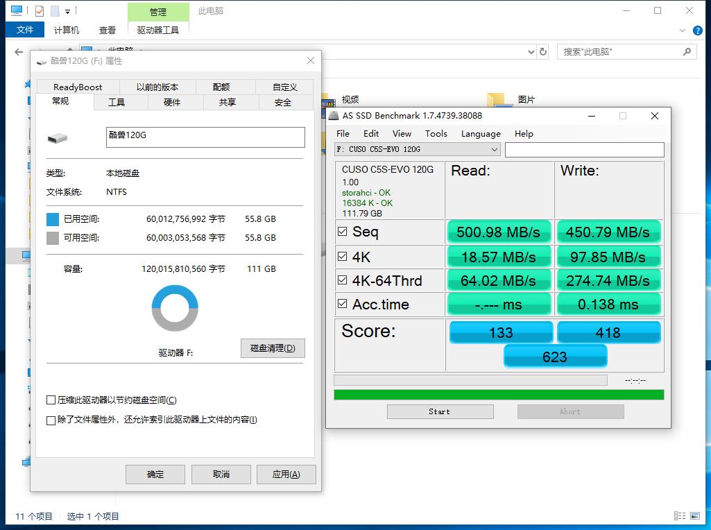The height and width of the screenshot is (530, 711).
Task: Click the back navigation arrow in File Explorer
Action: pyautogui.click(x=18, y=51)
